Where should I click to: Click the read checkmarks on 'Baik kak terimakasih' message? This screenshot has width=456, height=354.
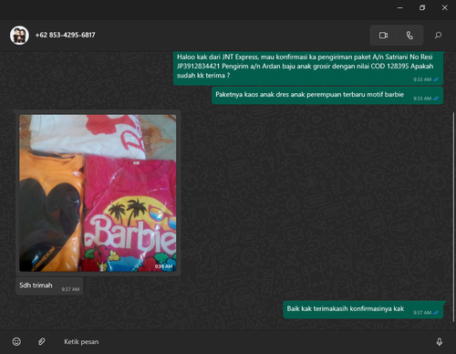click(x=436, y=313)
